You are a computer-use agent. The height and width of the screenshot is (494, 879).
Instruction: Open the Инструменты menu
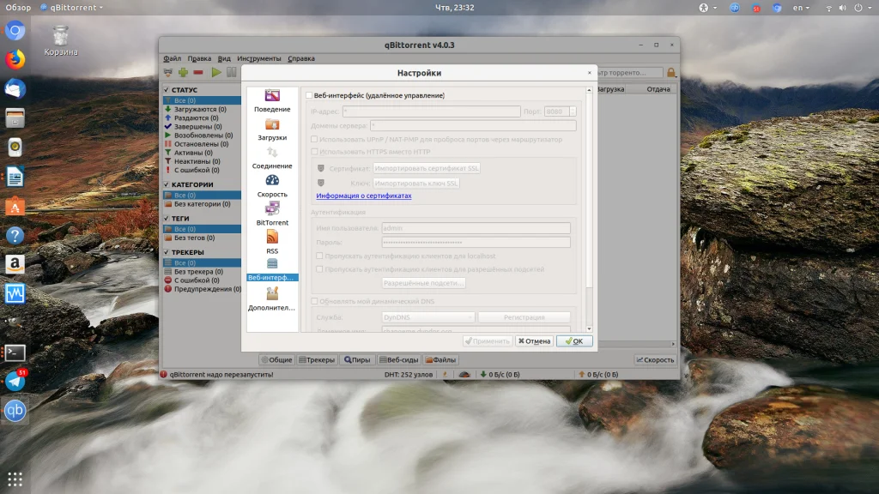[259, 58]
